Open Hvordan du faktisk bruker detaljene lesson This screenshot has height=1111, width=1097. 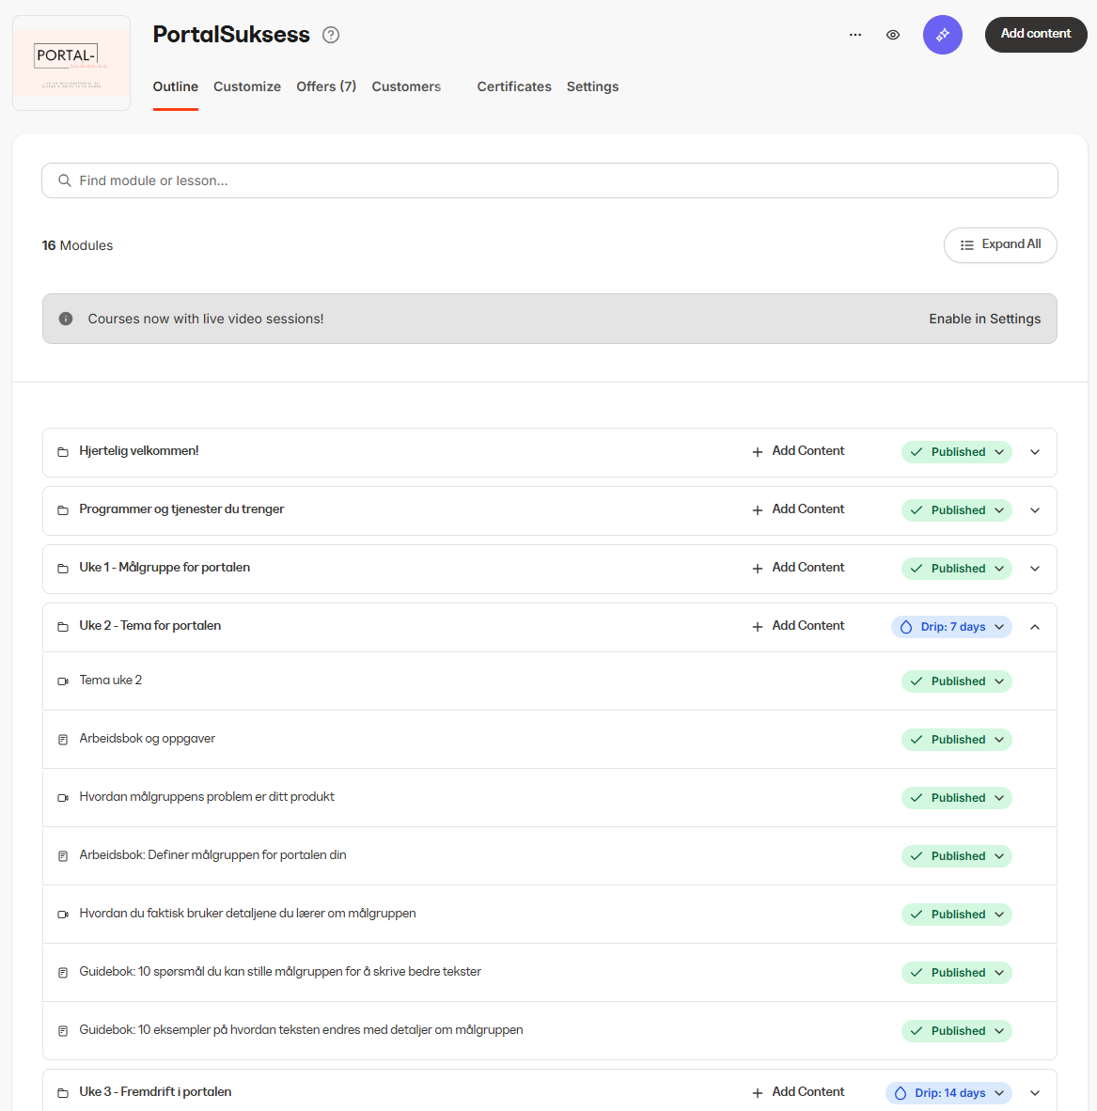pos(247,914)
